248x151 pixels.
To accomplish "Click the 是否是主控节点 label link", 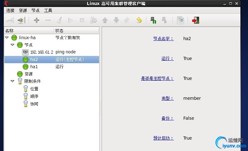I will [157, 79].
